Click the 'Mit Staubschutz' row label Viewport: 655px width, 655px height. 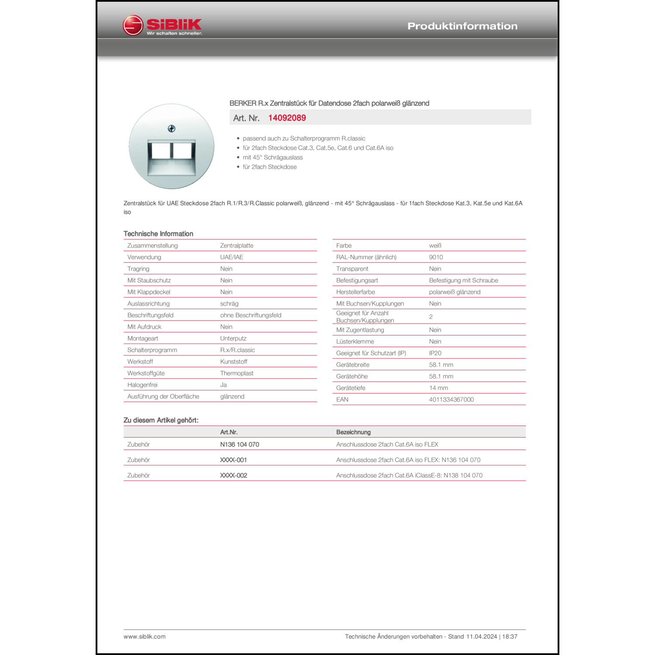pos(149,280)
